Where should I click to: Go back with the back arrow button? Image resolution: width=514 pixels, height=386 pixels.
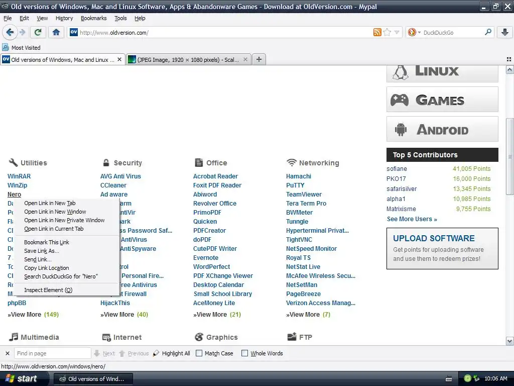click(10, 32)
